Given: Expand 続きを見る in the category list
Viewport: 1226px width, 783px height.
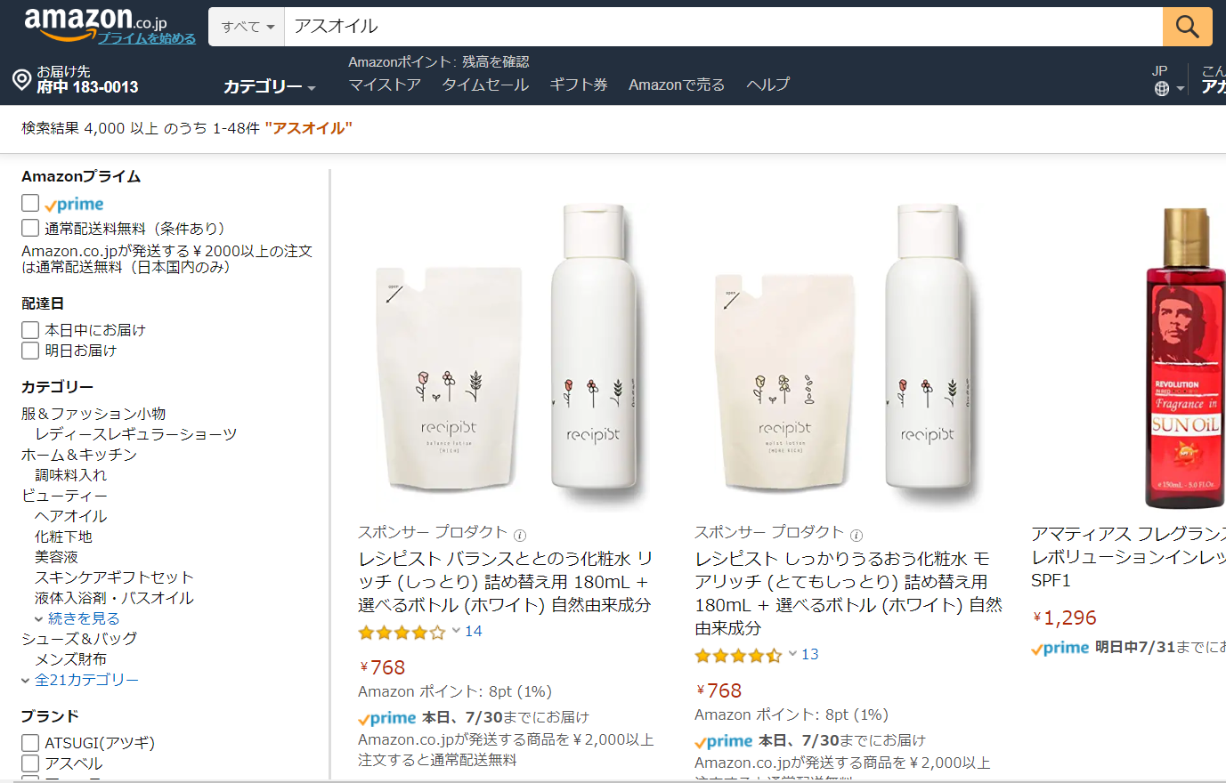Looking at the screenshot, I should coord(83,618).
